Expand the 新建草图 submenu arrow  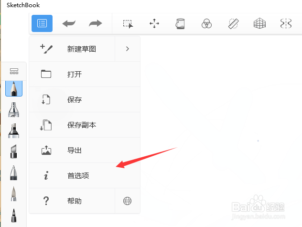(128, 49)
